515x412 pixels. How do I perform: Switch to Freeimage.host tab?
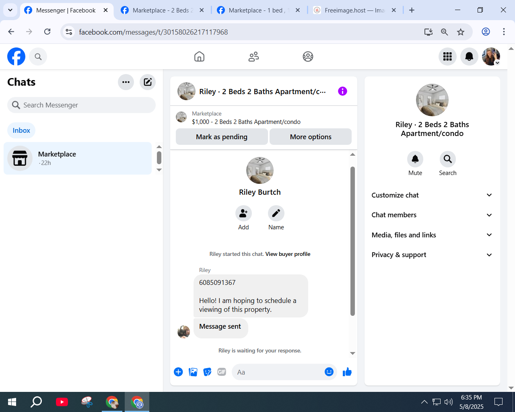354,10
